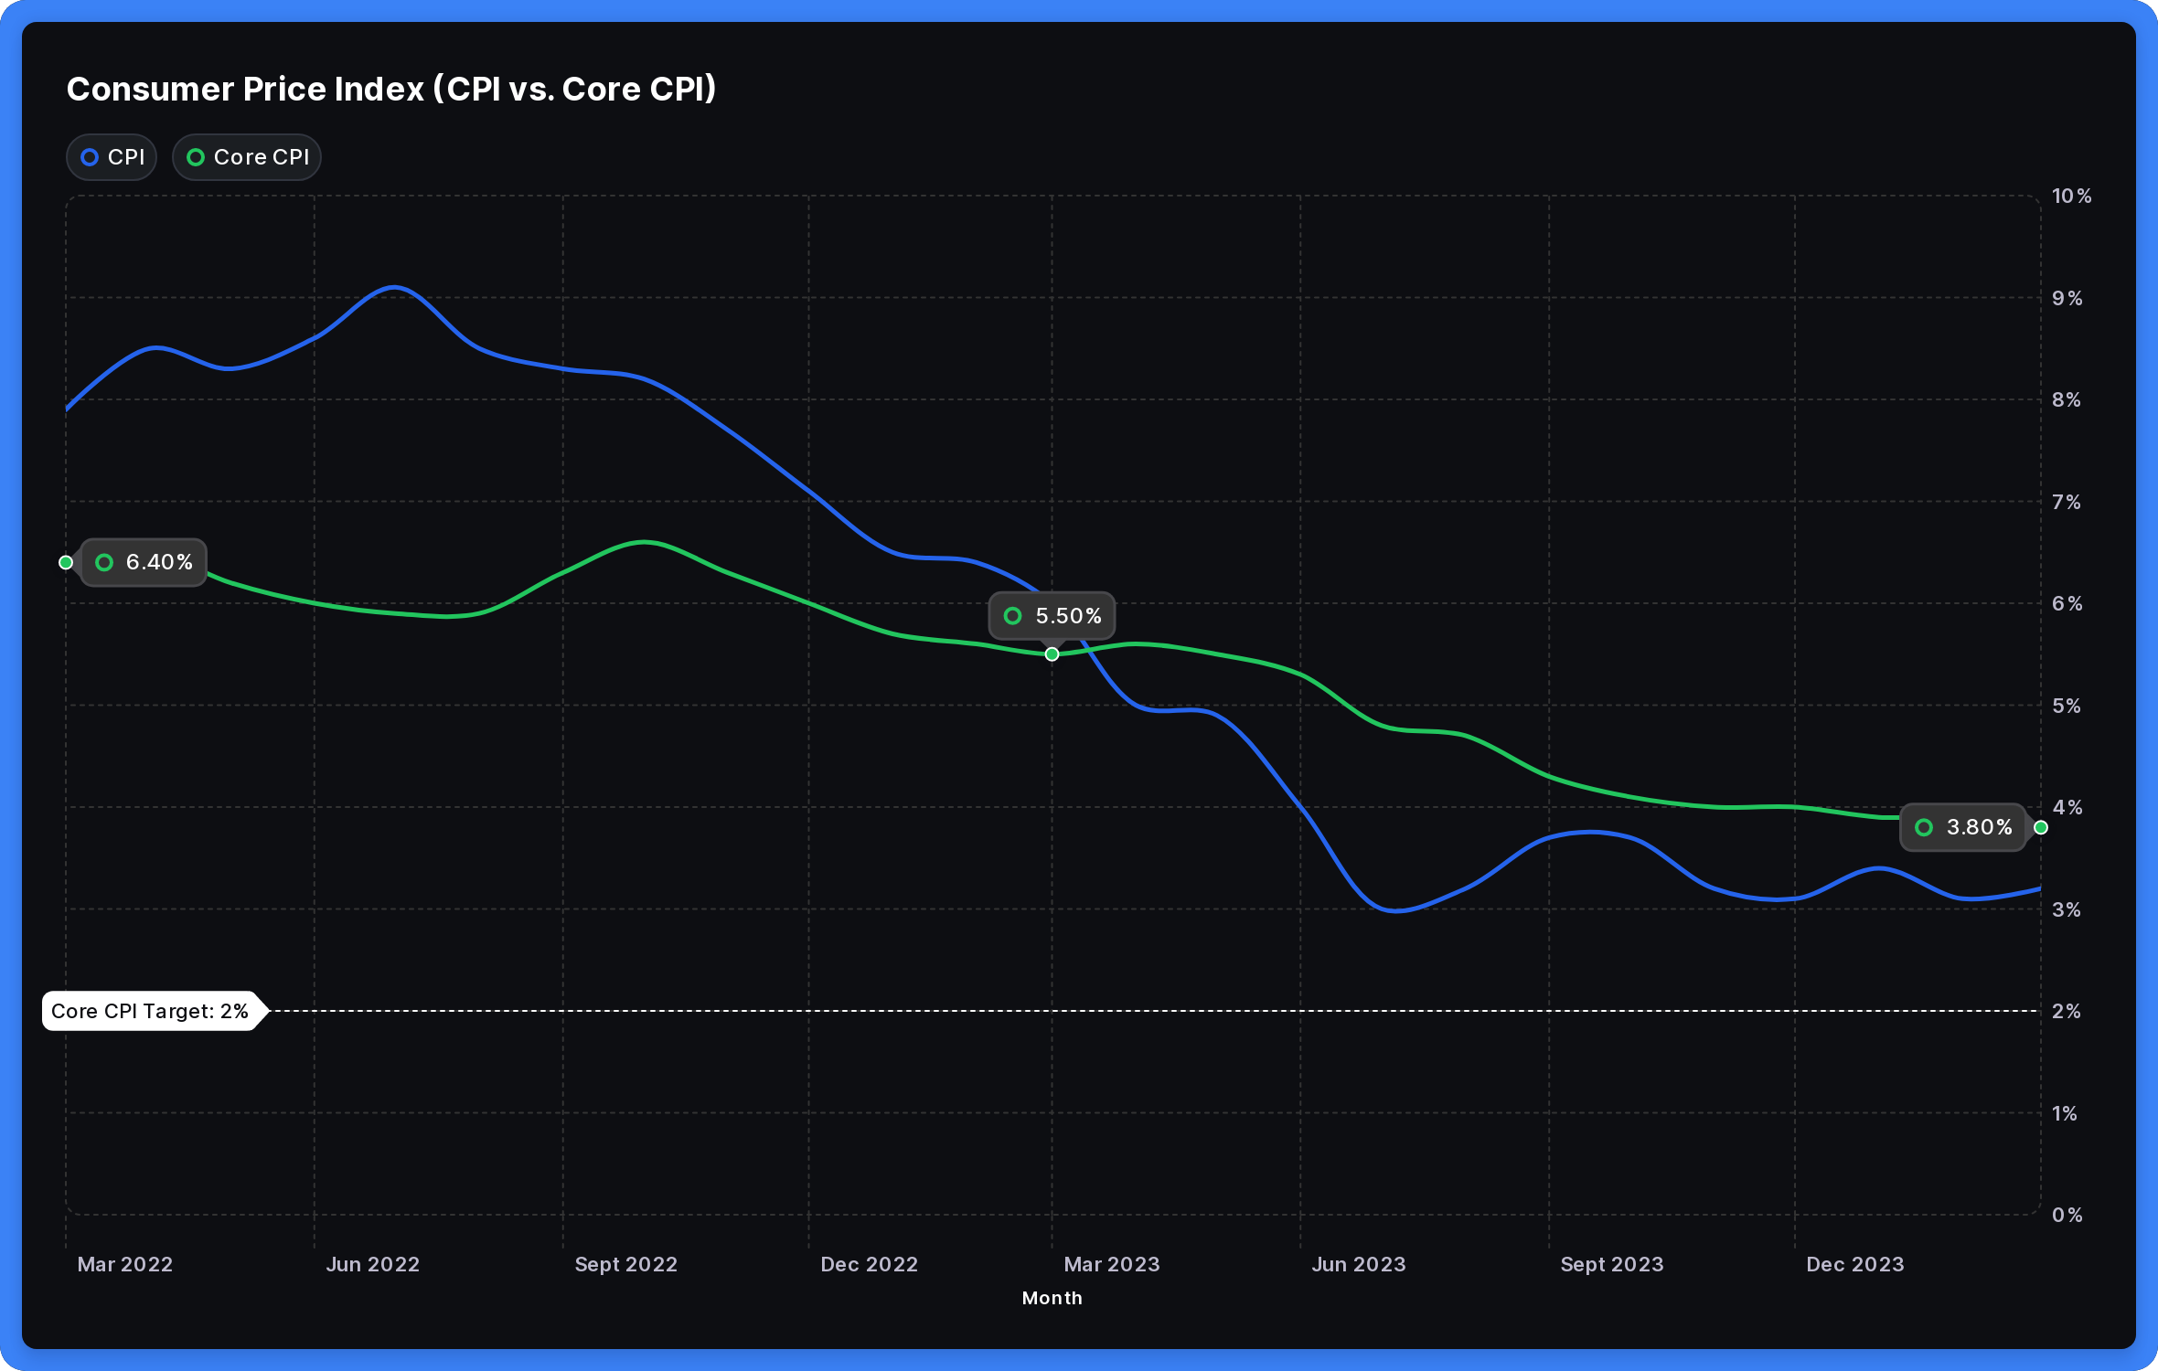Click green data point at Mar 2022 start
This screenshot has width=2158, height=1371.
point(66,562)
